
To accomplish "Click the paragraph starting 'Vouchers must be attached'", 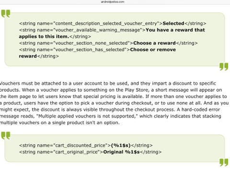I will [114, 103].
